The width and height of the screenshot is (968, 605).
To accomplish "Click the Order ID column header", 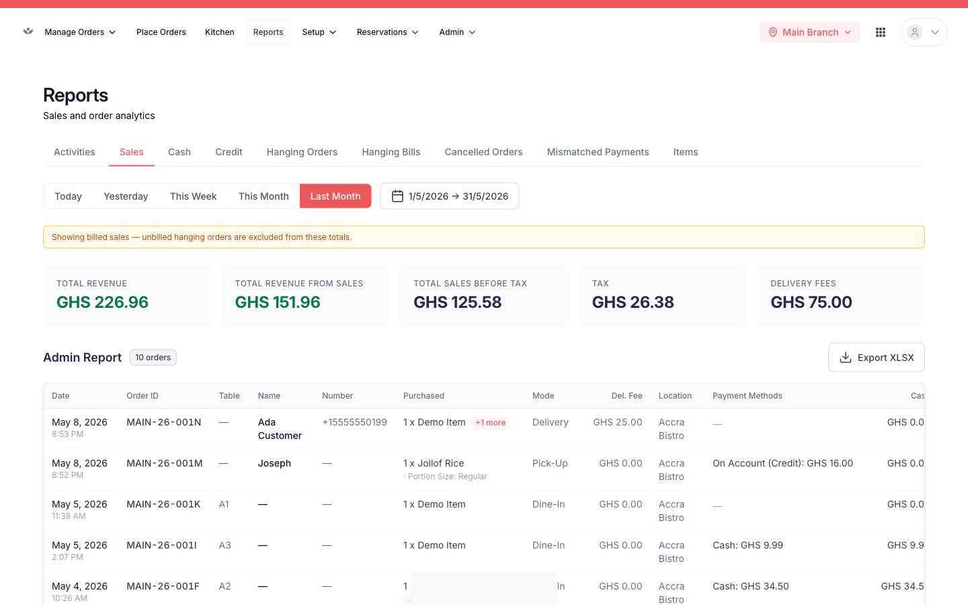I will click(x=143, y=396).
